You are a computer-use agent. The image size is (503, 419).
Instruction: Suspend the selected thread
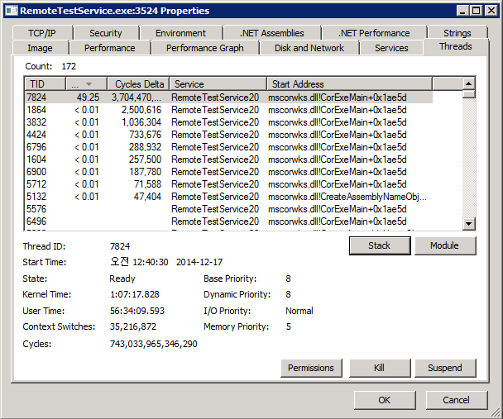pyautogui.click(x=445, y=368)
